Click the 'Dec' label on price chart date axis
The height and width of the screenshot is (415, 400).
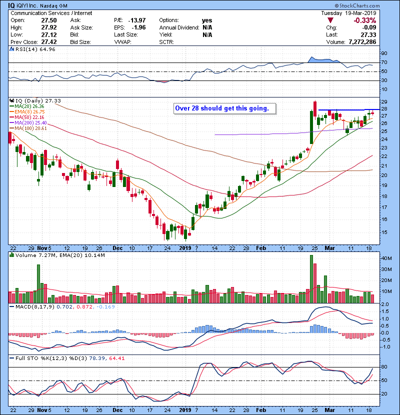117,248
